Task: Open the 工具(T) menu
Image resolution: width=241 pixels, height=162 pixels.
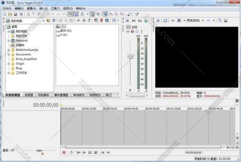Action: pos(55,8)
